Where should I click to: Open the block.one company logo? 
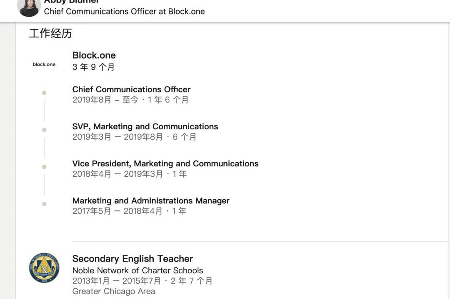44,64
